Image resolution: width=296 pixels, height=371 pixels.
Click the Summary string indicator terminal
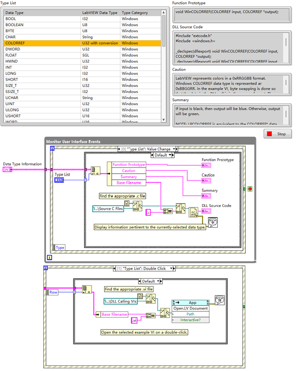[x=206, y=196]
